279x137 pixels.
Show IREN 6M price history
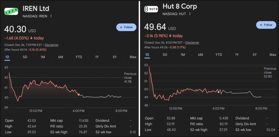60,57
